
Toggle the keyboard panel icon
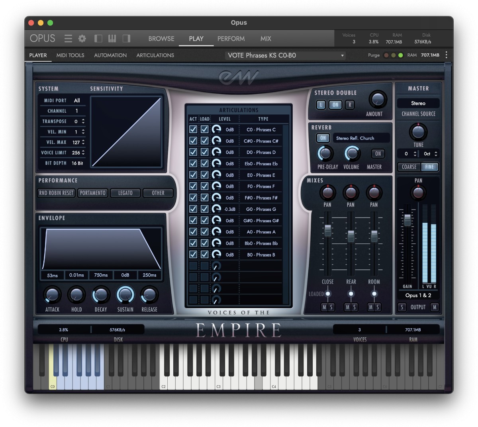[112, 38]
